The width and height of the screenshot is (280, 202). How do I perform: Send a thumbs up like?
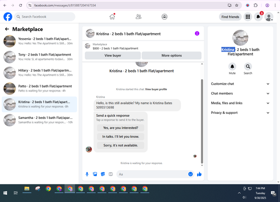coord(199,174)
